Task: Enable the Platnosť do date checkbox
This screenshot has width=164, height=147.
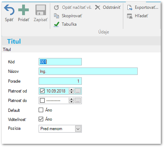Action: click(42, 101)
